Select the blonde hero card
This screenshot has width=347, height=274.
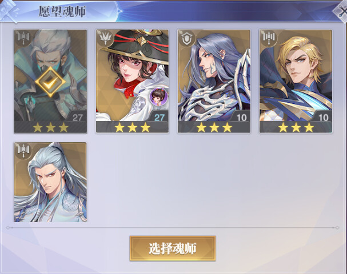click(x=296, y=81)
